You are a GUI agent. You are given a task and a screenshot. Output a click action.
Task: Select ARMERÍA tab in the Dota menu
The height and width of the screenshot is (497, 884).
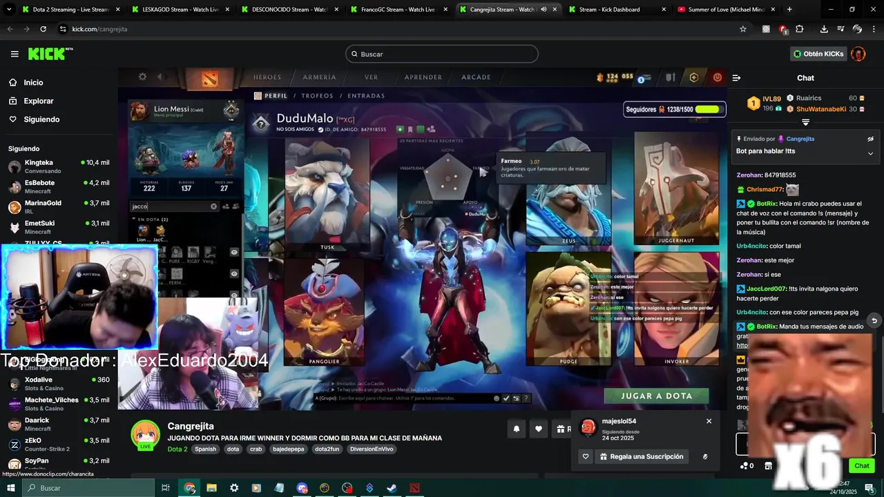click(x=319, y=77)
